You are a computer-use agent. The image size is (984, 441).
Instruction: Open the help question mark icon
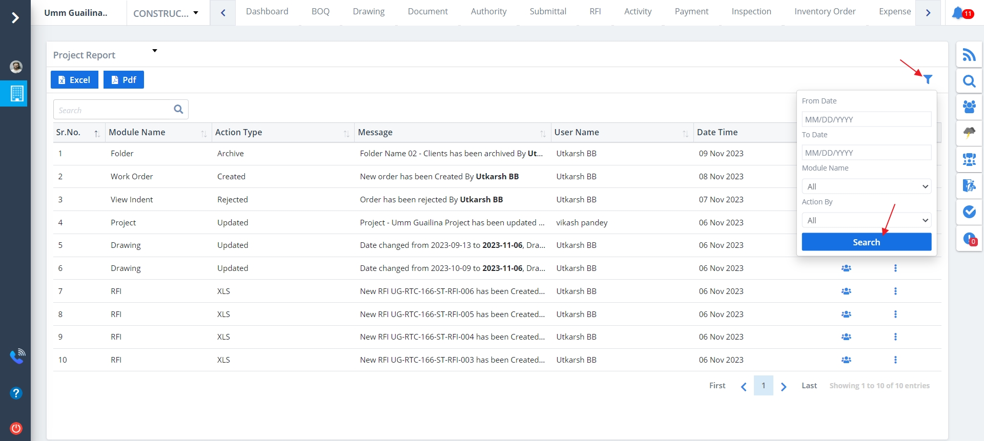click(16, 393)
